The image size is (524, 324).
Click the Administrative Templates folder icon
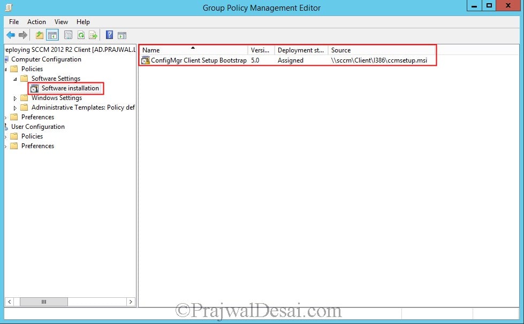[x=24, y=107]
